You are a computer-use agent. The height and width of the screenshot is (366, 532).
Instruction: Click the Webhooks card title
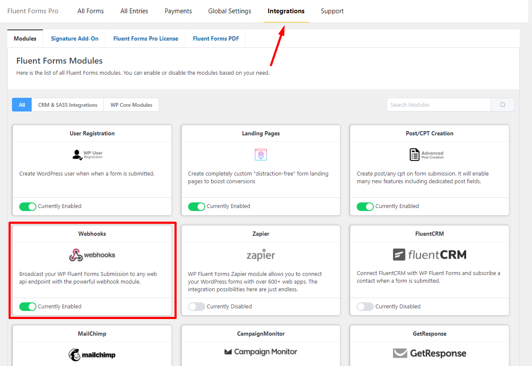click(92, 234)
